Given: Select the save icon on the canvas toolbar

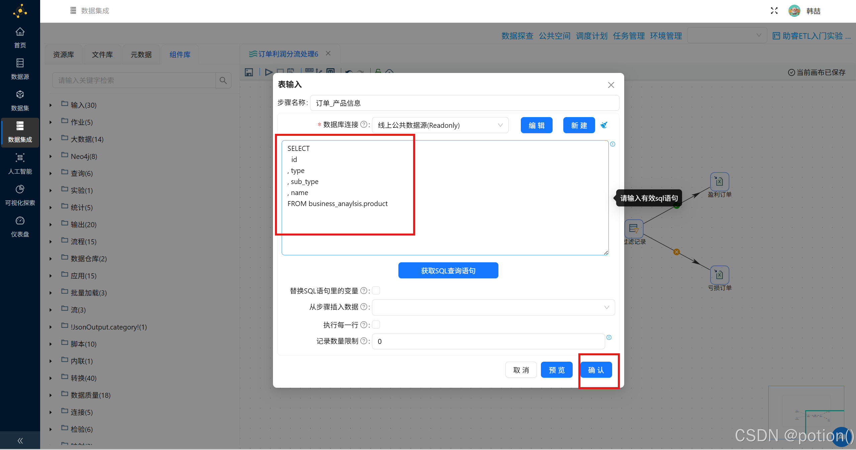Looking at the screenshot, I should click(249, 72).
